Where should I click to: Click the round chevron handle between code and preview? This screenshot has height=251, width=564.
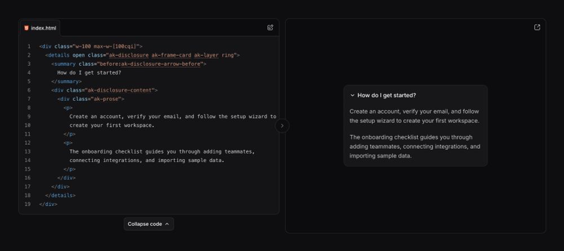coord(282,125)
